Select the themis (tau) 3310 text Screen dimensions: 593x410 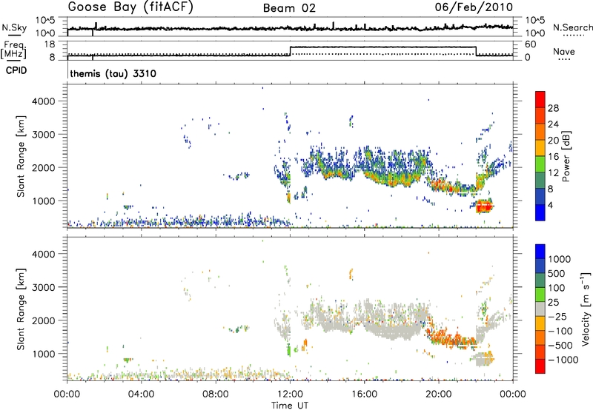point(113,73)
